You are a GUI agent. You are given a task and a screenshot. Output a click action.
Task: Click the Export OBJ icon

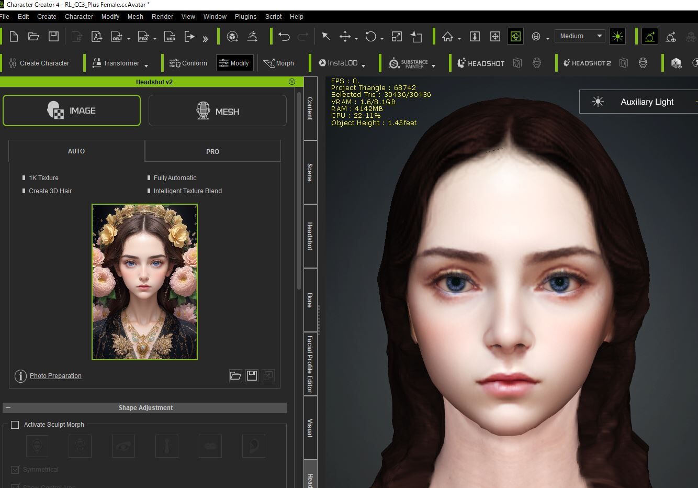[117, 36]
